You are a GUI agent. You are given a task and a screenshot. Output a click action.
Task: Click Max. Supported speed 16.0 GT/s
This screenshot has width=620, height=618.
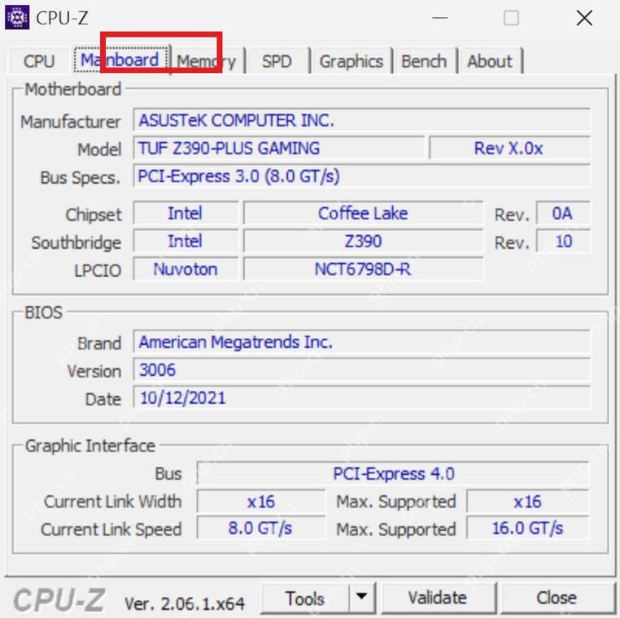pyautogui.click(x=528, y=529)
